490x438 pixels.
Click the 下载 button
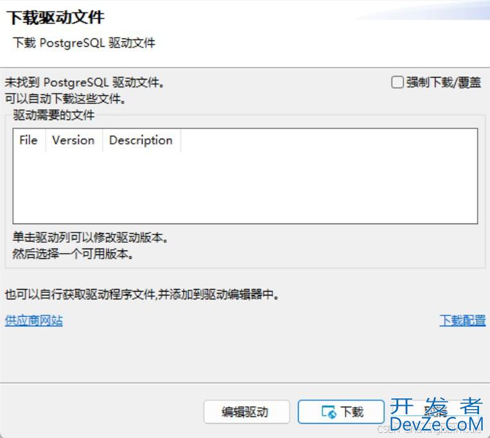[341, 412]
